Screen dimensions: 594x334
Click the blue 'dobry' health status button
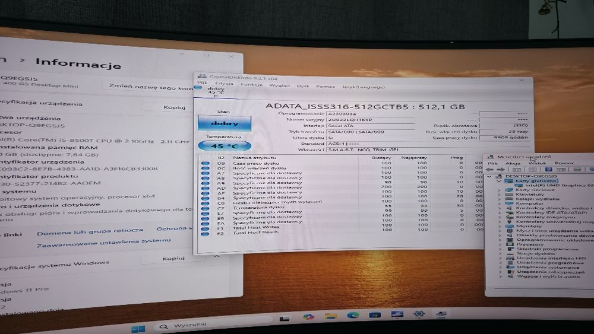click(225, 123)
